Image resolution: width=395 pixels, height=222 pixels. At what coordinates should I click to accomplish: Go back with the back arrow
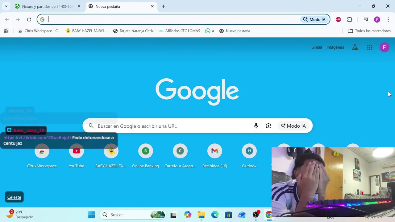pos(7,19)
